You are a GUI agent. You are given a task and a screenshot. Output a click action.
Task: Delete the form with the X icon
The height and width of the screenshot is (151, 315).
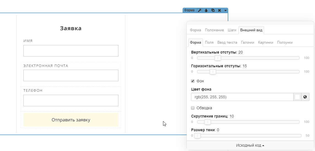(x=219, y=10)
